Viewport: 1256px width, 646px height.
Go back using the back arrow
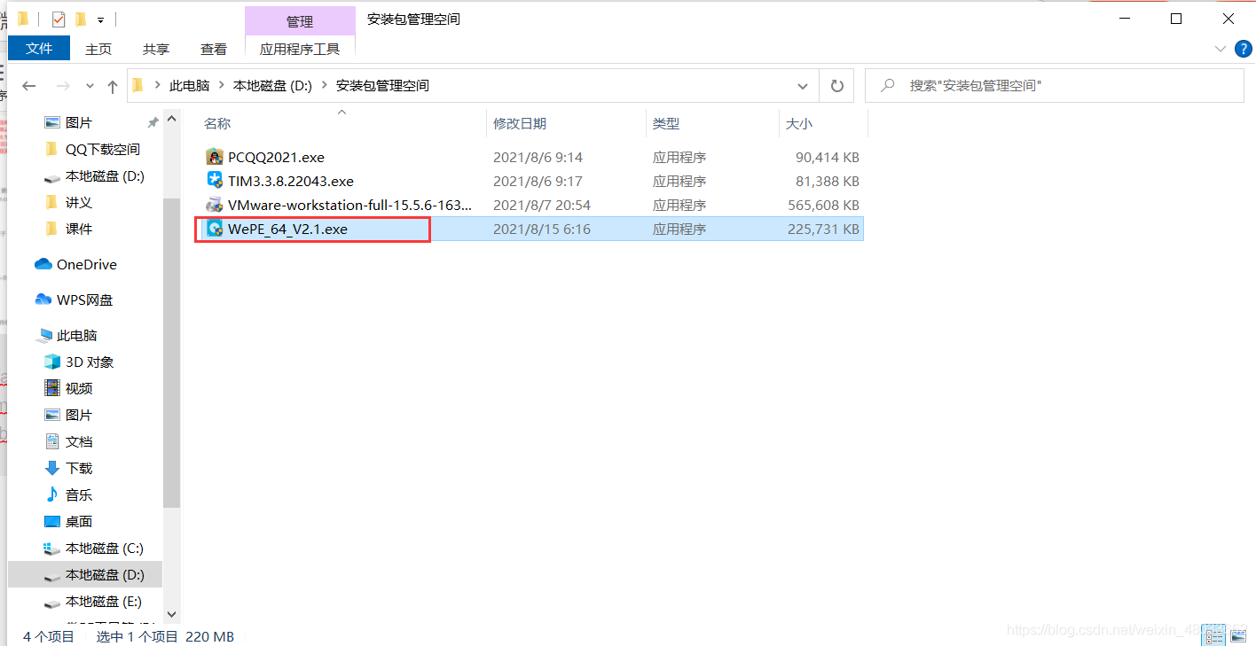click(28, 86)
